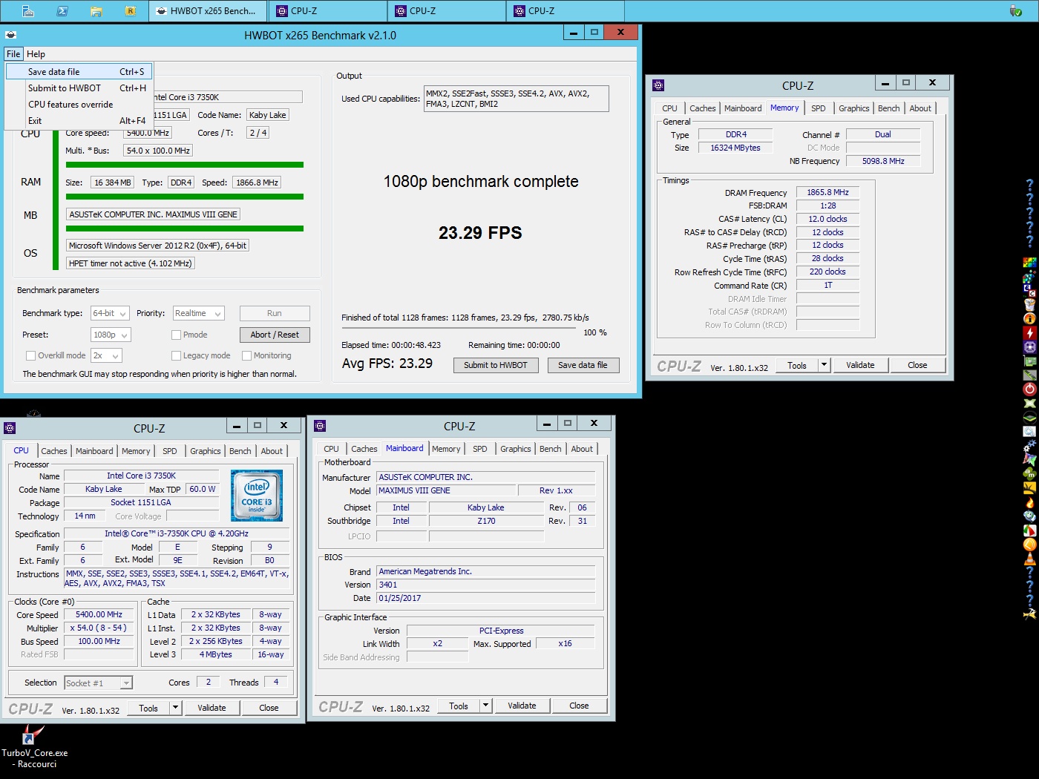Click Tools button in CPU-Z CPU window
This screenshot has width=1039, height=779.
coord(148,708)
